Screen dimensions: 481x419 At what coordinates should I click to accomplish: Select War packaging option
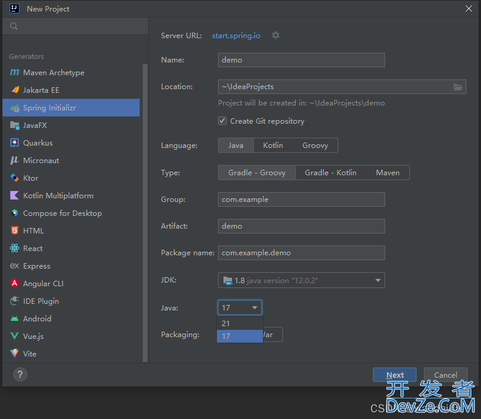[x=273, y=335]
